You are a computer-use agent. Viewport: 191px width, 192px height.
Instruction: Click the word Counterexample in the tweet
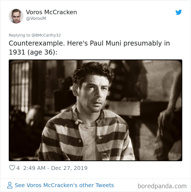[37, 43]
